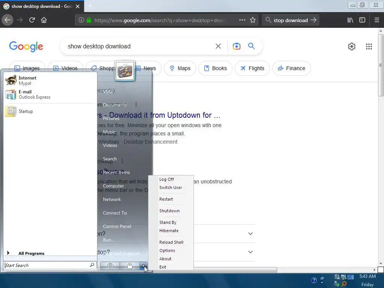Toggle the browser sidebar
This screenshot has width=384, height=288.
point(362,20)
